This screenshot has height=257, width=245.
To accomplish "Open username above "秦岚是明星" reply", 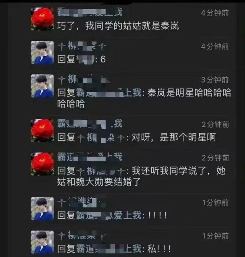I will pyautogui.click(x=84, y=80).
